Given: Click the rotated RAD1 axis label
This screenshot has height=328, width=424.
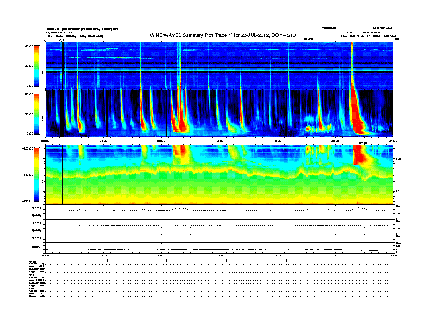Looking at the screenshot, I should pyautogui.click(x=43, y=117).
